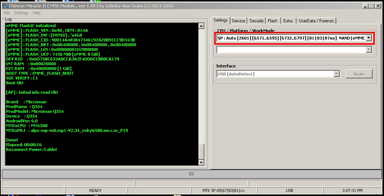Switch to the Security tab

[x=256, y=21]
